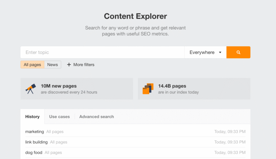276x159 pixels.
Task: Click the Content Explorer heading
Action: tap(135, 16)
